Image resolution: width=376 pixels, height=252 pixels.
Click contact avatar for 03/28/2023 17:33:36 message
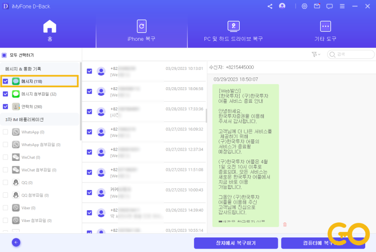point(101,112)
